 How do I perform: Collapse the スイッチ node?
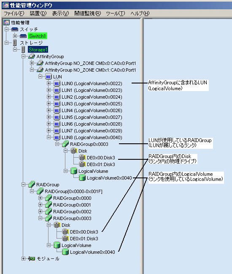click(6, 29)
